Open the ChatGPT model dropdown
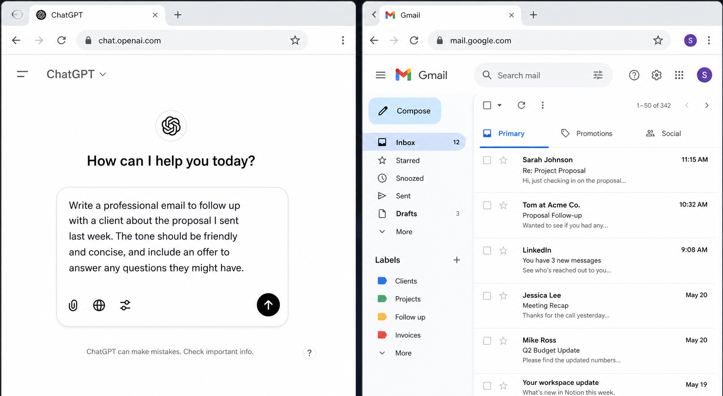Viewport: 723px width, 396px height. (x=76, y=74)
